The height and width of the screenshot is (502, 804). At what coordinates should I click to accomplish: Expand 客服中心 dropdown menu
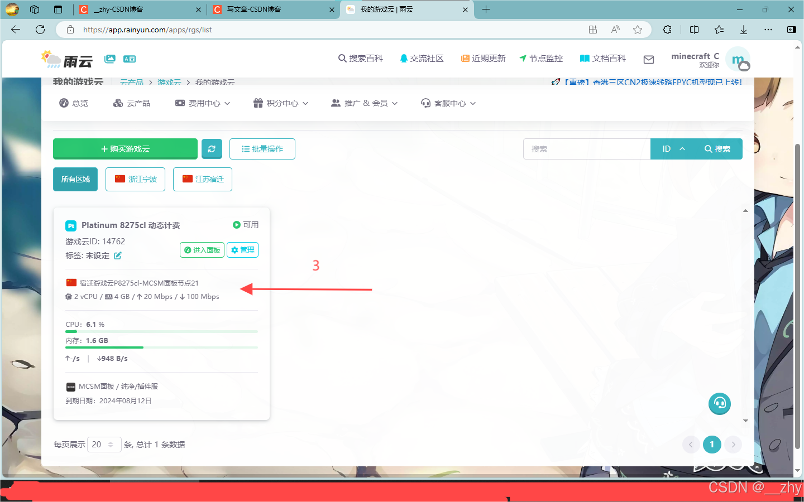(x=448, y=103)
